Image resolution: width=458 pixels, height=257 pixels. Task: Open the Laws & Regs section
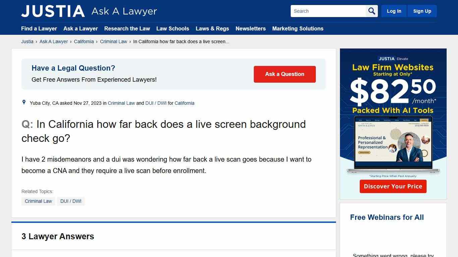click(212, 29)
